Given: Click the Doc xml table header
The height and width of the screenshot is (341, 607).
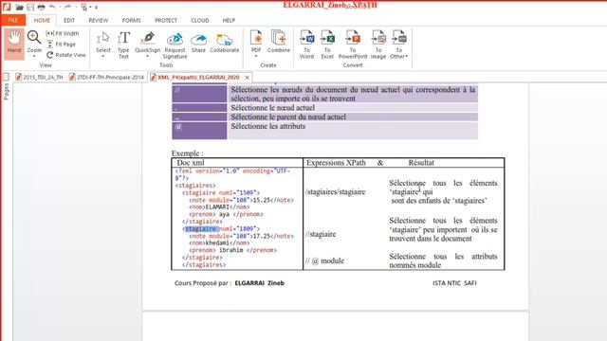Looking at the screenshot, I should (x=191, y=163).
